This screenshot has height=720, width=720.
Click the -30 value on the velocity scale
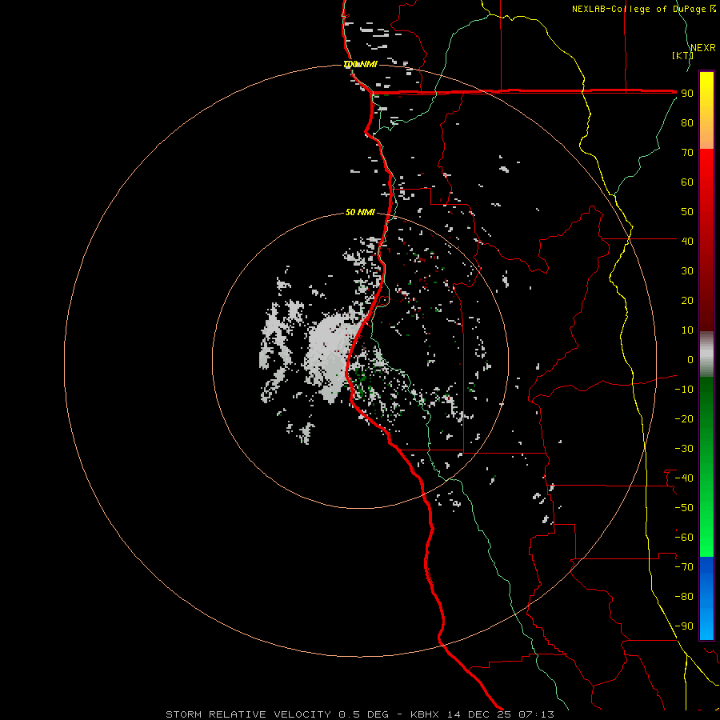point(684,449)
